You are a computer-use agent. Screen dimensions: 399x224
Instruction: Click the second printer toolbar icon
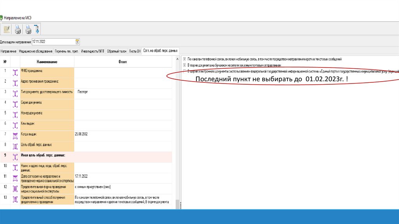(x=28, y=29)
